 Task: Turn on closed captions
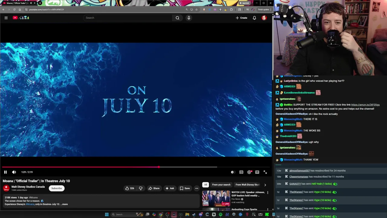[x=241, y=172]
